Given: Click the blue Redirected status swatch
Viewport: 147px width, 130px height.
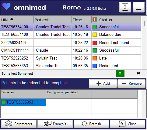Looking at the screenshot, I should (95, 66).
